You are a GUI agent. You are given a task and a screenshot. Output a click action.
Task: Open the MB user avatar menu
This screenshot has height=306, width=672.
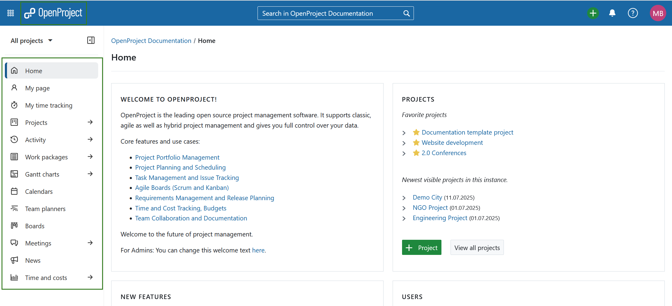[658, 13]
